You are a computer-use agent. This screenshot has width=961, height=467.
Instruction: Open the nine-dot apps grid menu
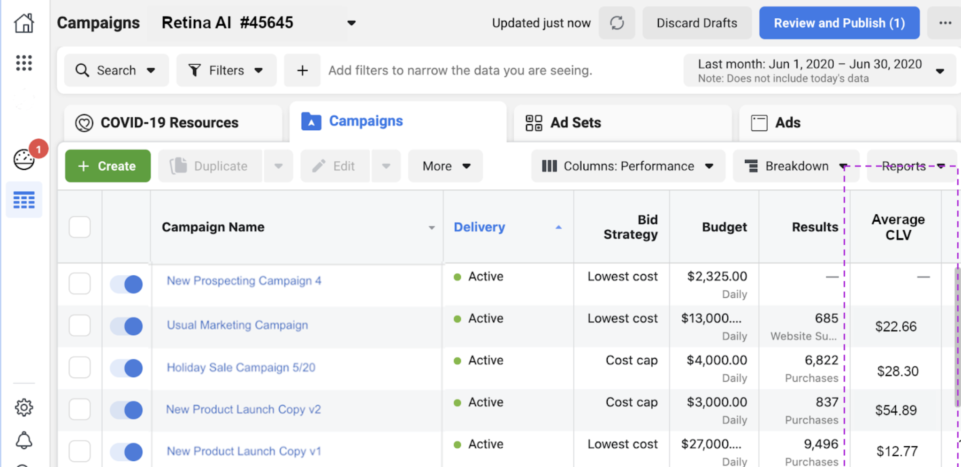24,63
